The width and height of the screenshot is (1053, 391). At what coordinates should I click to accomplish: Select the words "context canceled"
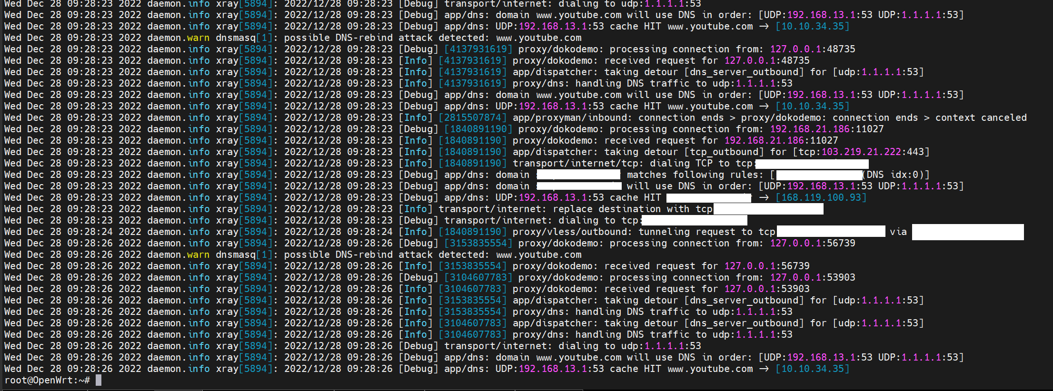tap(981, 117)
